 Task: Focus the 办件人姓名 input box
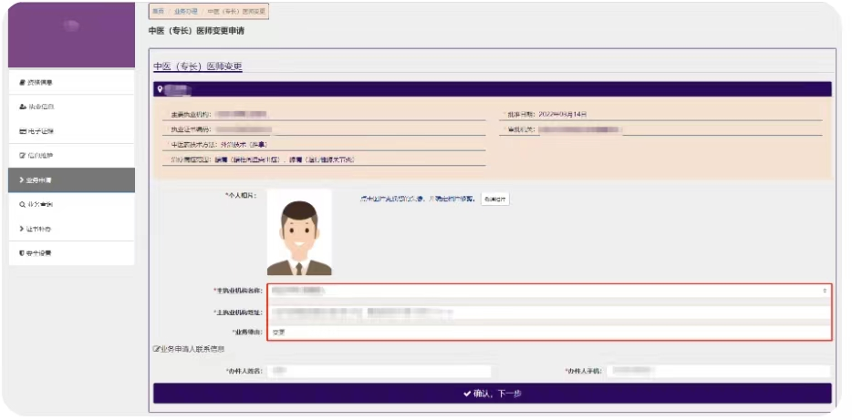click(x=379, y=371)
